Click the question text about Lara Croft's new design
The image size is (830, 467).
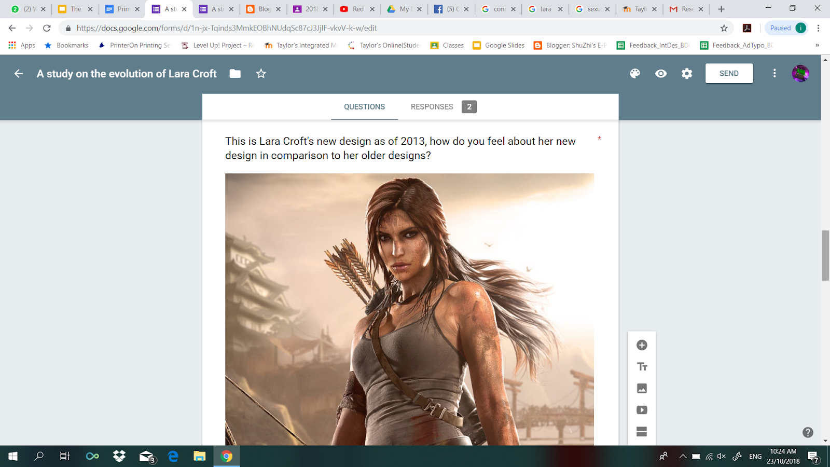[400, 148]
